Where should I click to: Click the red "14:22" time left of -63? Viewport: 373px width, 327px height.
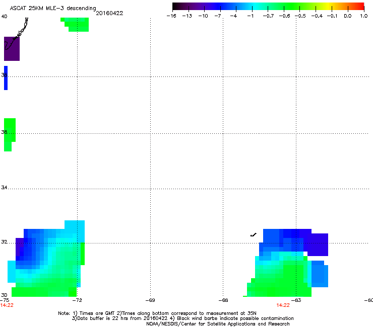[x=283, y=305]
